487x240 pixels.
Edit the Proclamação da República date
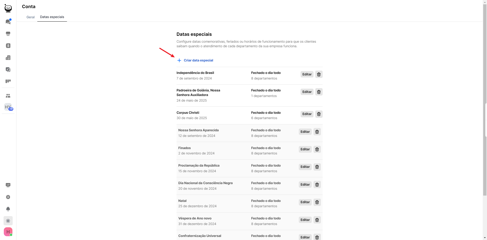(305, 167)
